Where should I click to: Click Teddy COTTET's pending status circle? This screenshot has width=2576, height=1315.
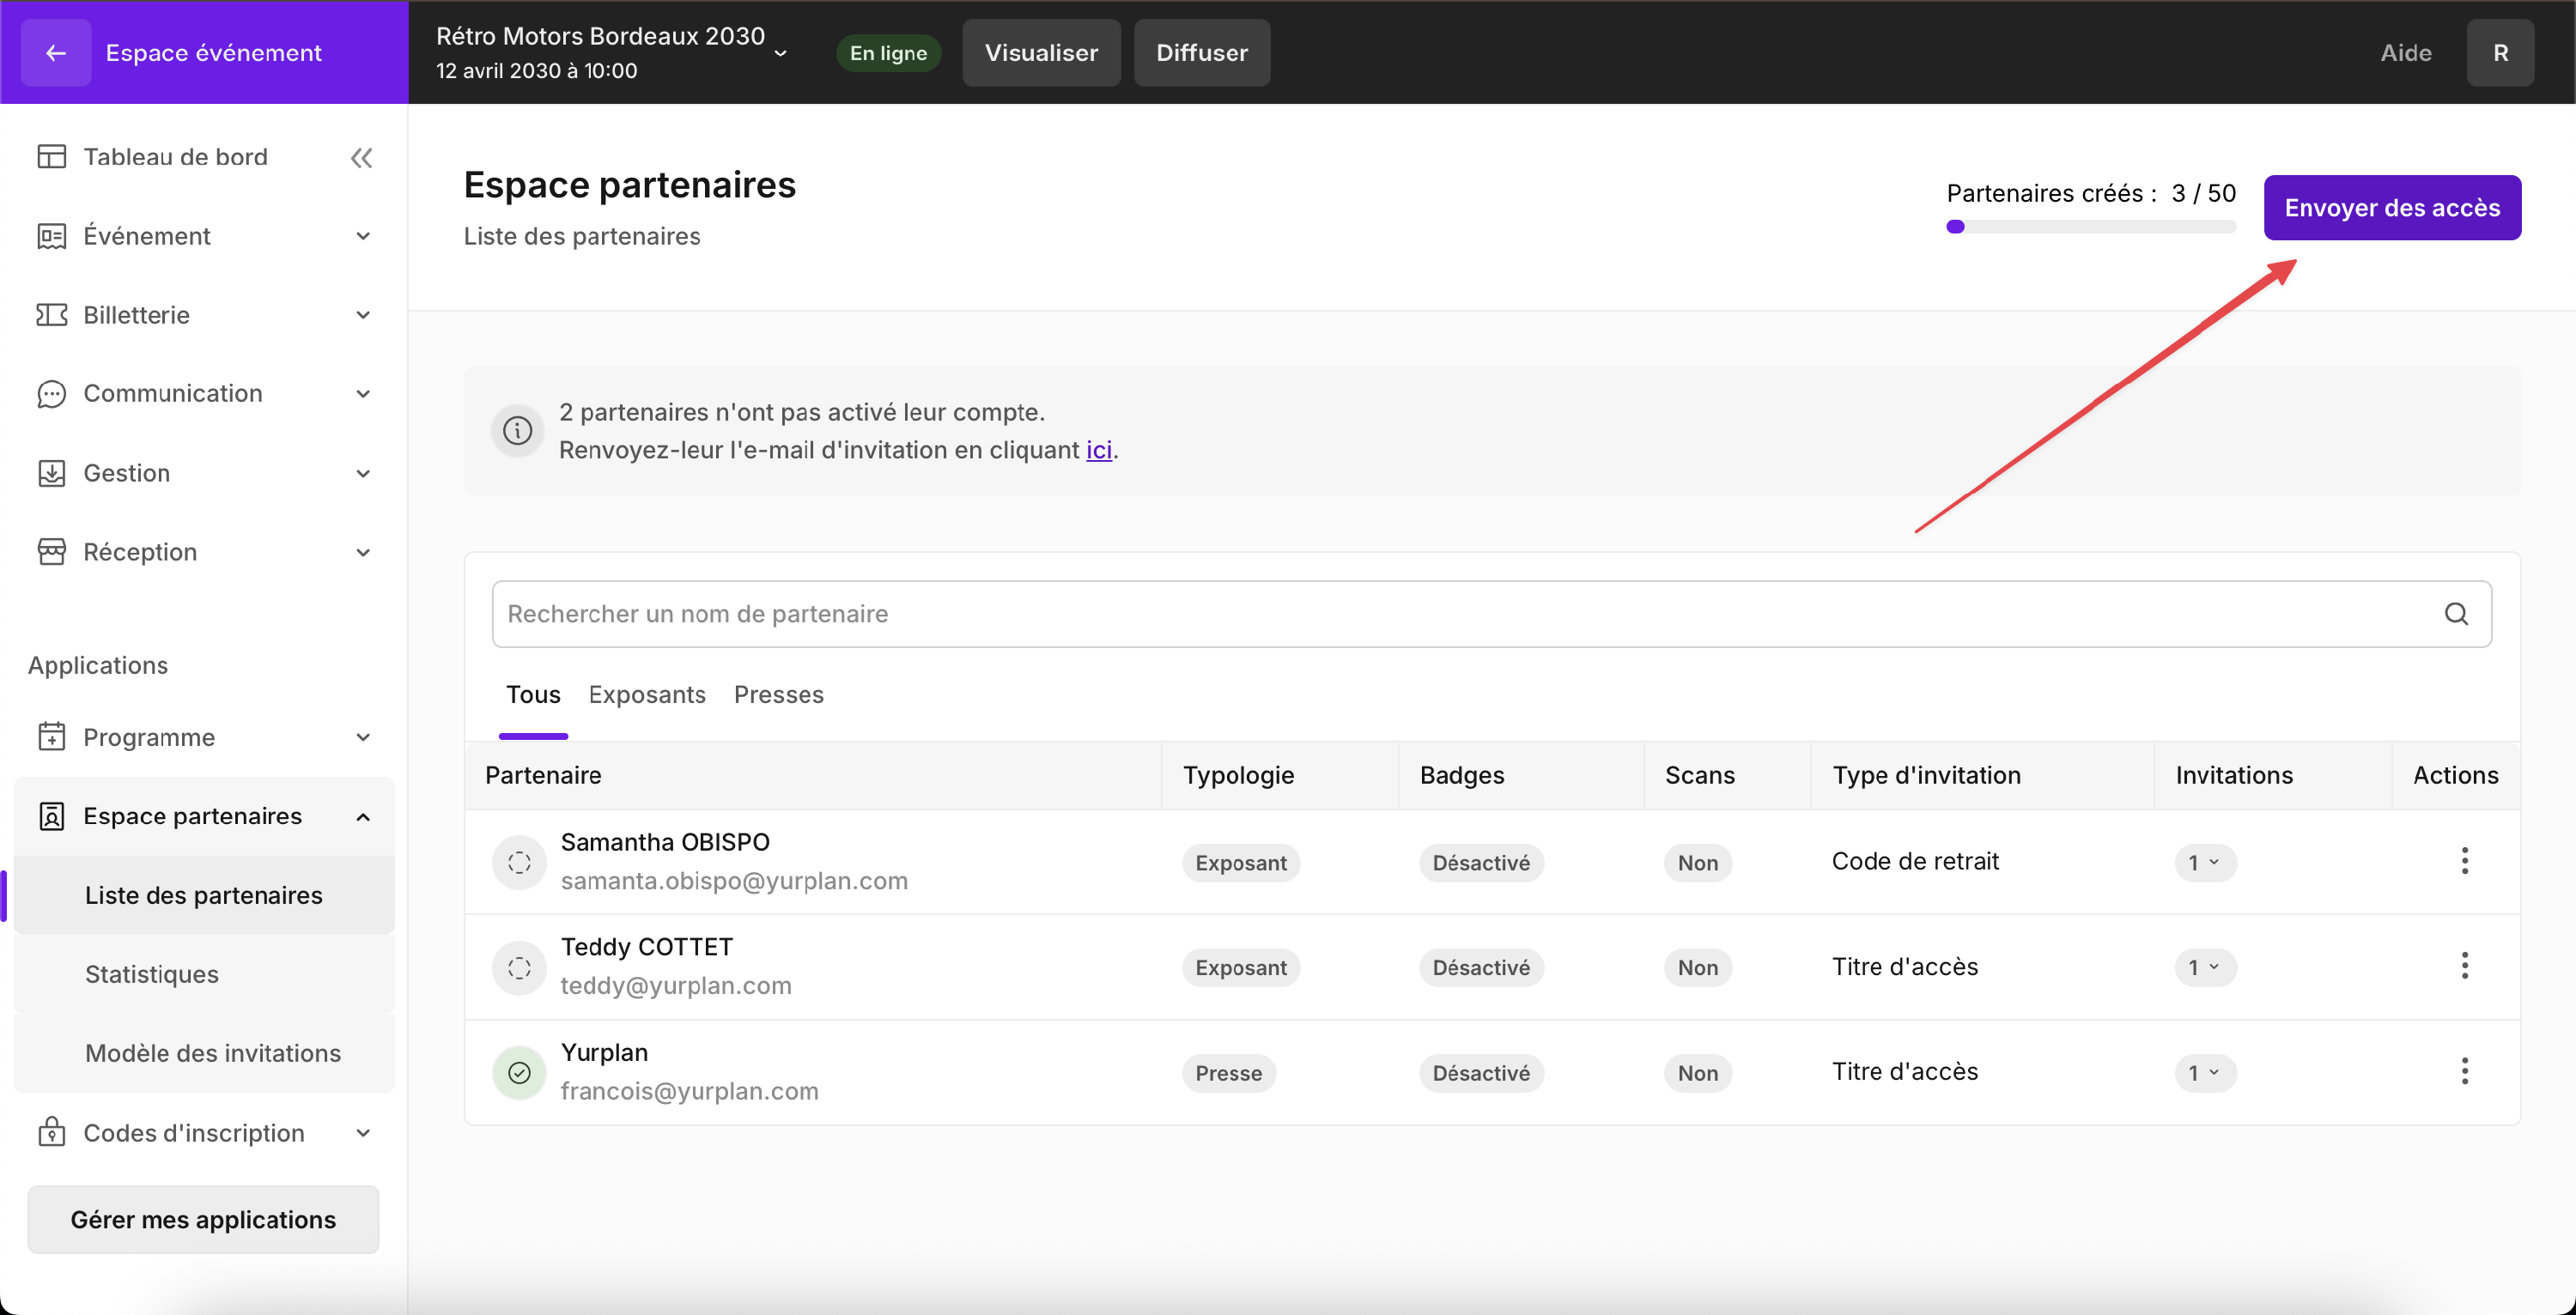click(519, 967)
